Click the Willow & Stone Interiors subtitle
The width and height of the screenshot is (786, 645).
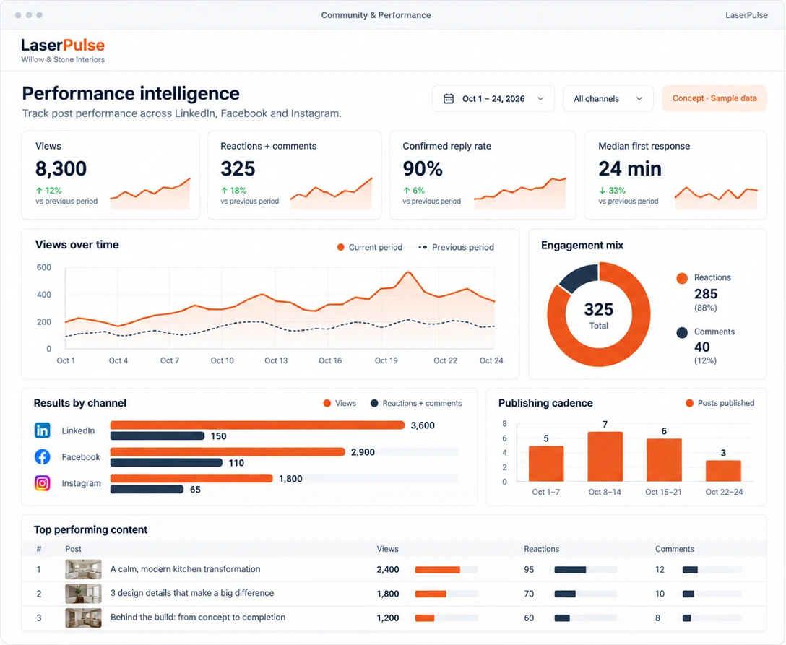63,59
